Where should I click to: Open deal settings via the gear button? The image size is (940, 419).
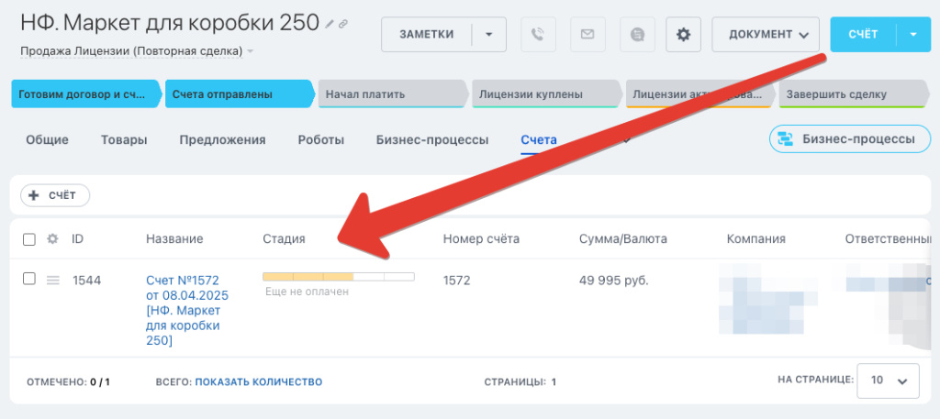[683, 35]
